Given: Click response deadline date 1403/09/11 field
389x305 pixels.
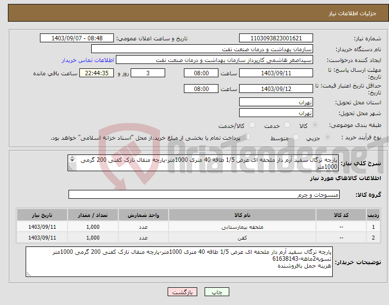Looking at the screenshot, I should (x=276, y=73).
